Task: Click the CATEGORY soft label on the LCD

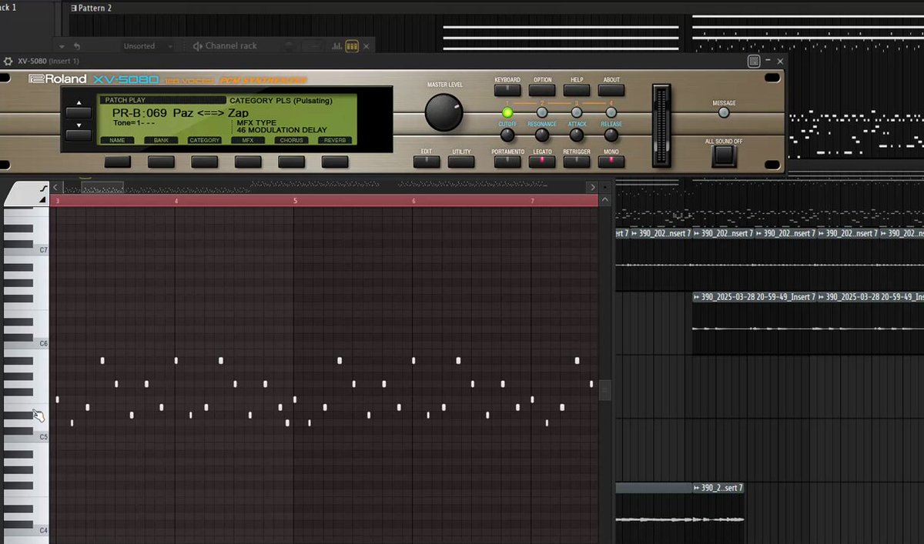Action: pyautogui.click(x=205, y=141)
